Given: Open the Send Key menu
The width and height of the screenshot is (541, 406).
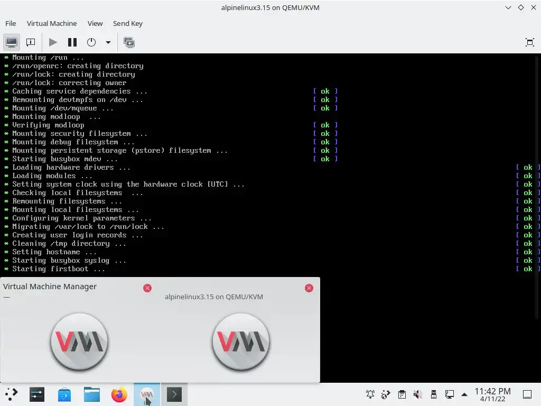Looking at the screenshot, I should click(128, 23).
